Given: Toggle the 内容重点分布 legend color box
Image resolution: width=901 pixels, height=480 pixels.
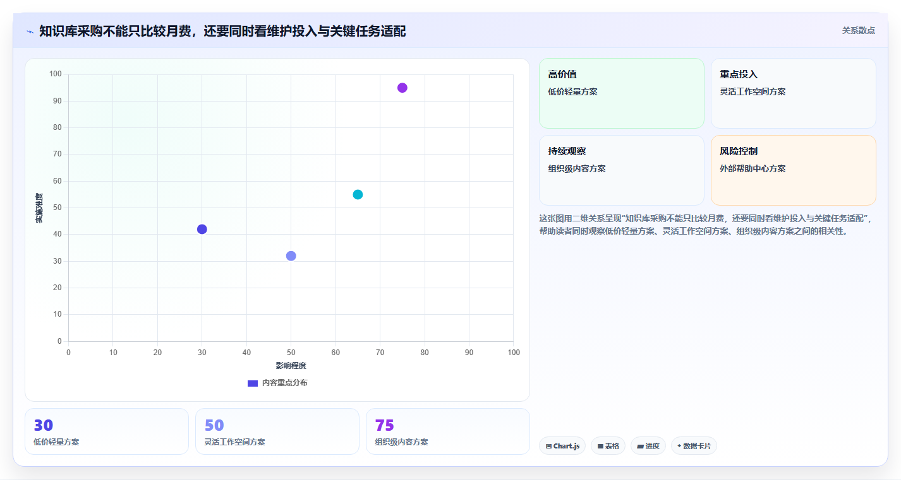Looking at the screenshot, I should coord(253,383).
